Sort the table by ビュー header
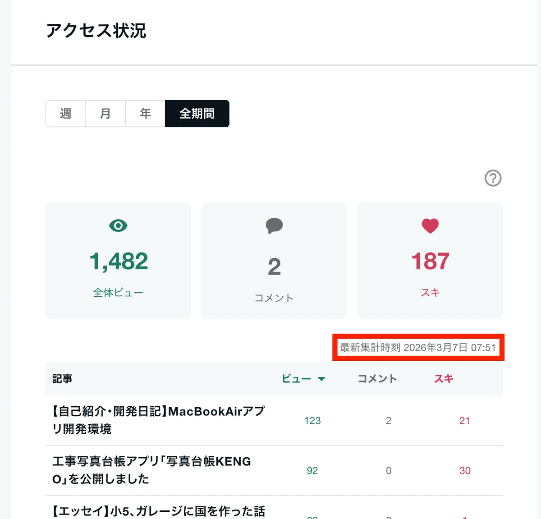Viewport: 541px width, 519px height. (296, 379)
